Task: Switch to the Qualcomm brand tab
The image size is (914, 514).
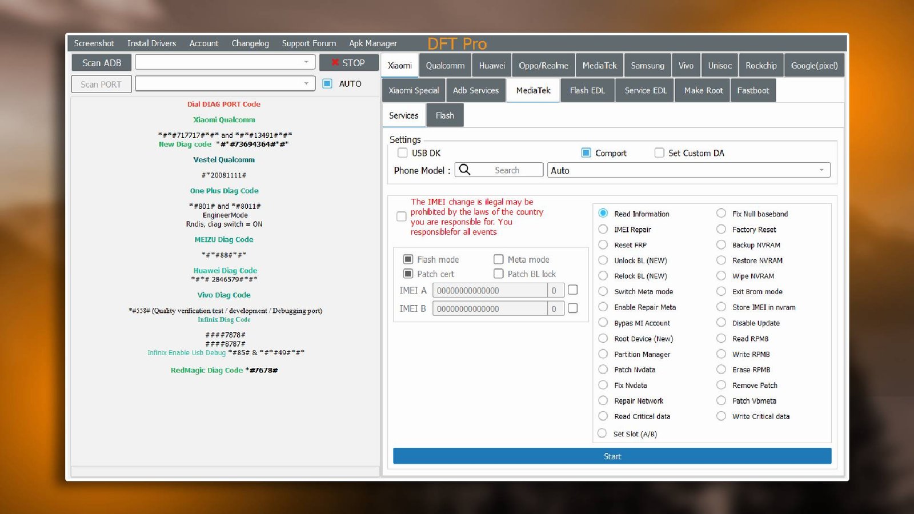Action: pos(445,66)
